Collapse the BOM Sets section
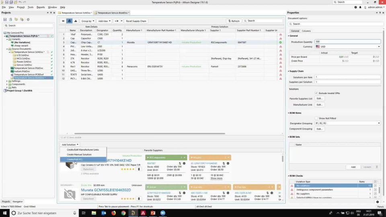The image size is (386, 217). [x=289, y=137]
